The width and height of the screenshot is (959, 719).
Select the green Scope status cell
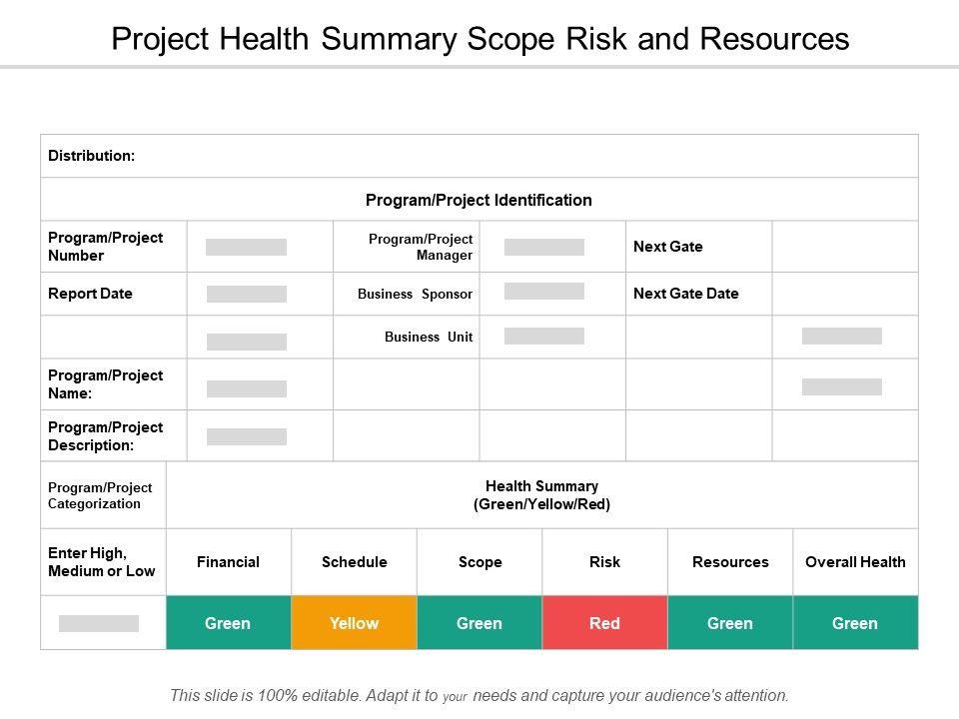pyautogui.click(x=479, y=623)
